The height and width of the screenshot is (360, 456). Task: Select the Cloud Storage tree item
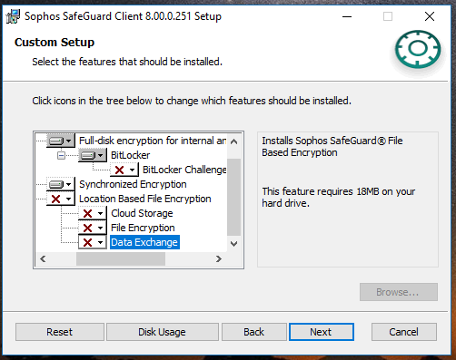point(142,213)
